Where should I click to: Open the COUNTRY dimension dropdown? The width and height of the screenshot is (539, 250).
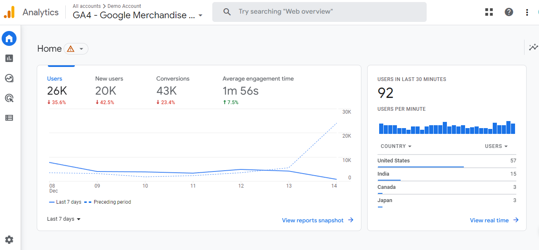[x=396, y=146]
